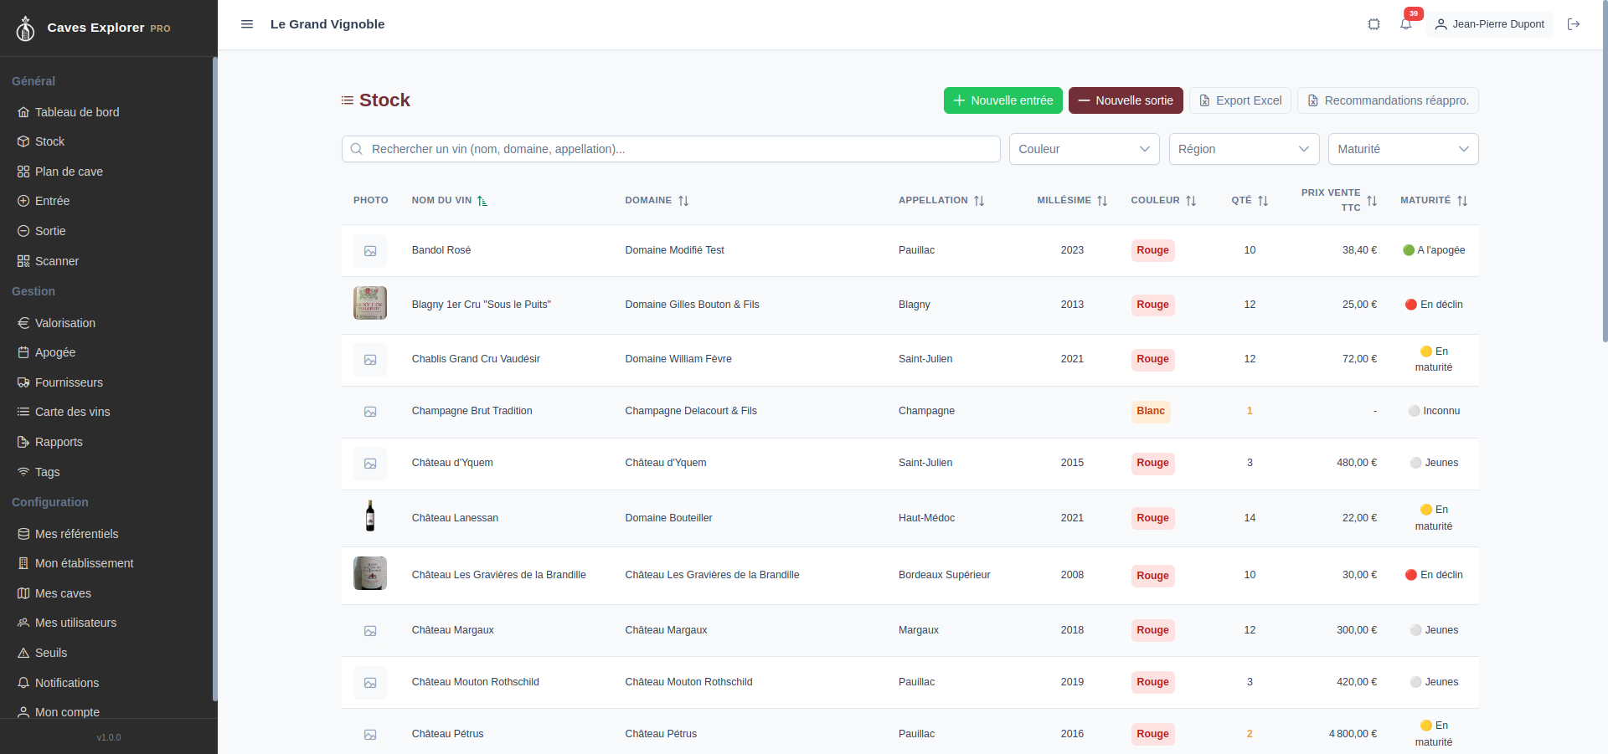Viewport: 1608px width, 754px height.
Task: Click Domaine Bouteiller cell
Action: click(x=668, y=518)
